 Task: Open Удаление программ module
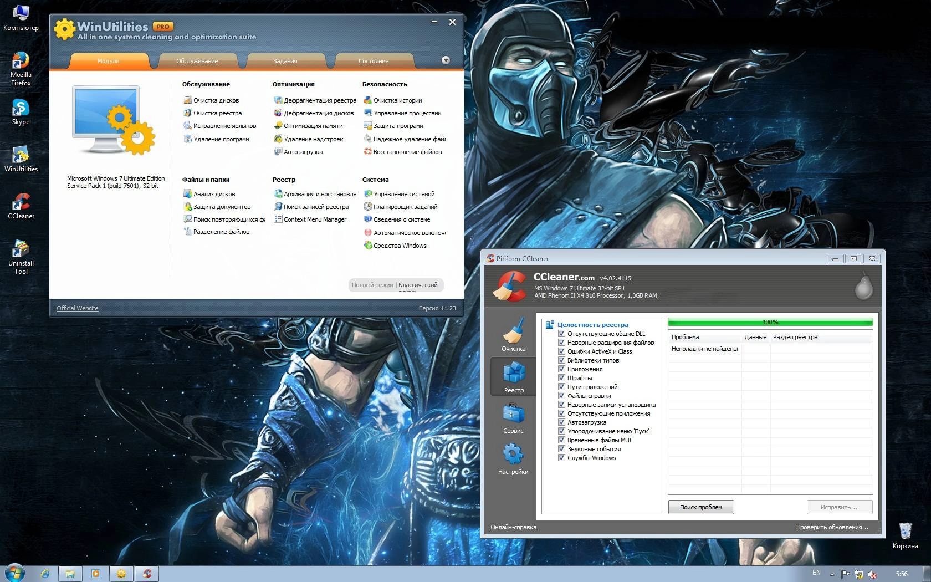pos(216,139)
